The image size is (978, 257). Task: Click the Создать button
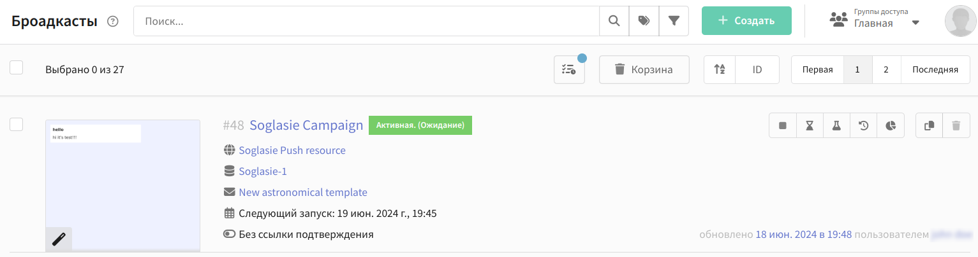coord(746,21)
